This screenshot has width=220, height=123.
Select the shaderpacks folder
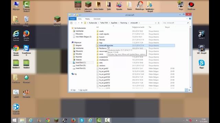point(104,60)
